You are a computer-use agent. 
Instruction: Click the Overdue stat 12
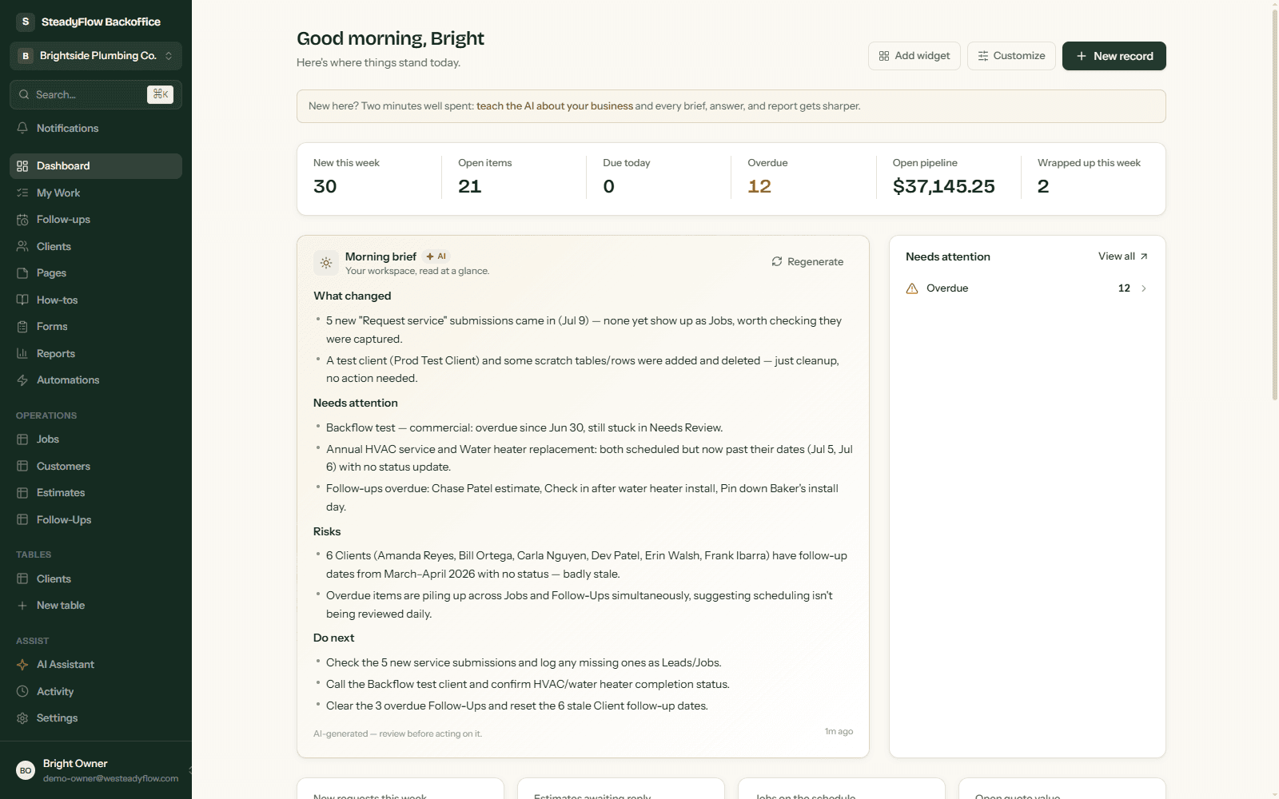[759, 186]
